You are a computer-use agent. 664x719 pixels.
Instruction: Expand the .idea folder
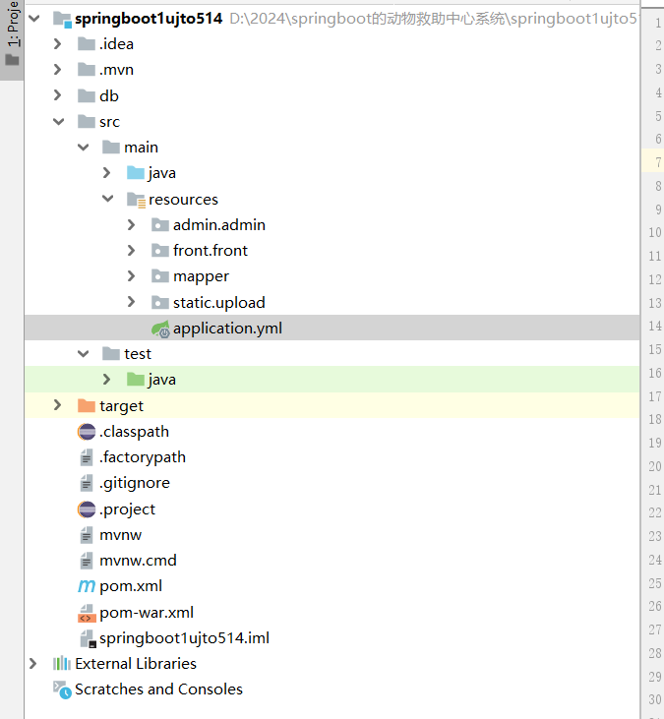58,44
